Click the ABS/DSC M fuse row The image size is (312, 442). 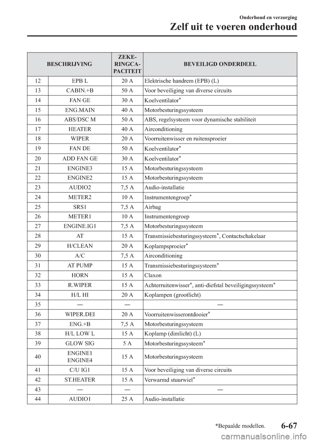(x=80, y=119)
